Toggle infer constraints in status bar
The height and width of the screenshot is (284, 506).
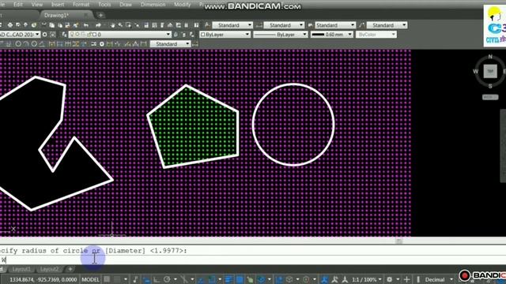[x=135, y=279]
